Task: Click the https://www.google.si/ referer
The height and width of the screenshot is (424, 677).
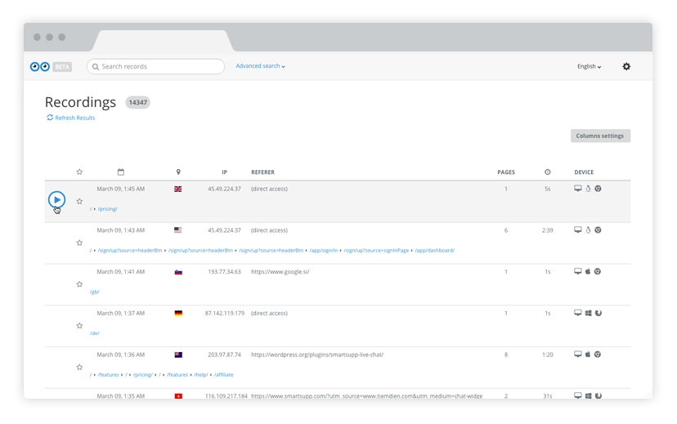Action: pyautogui.click(x=280, y=272)
